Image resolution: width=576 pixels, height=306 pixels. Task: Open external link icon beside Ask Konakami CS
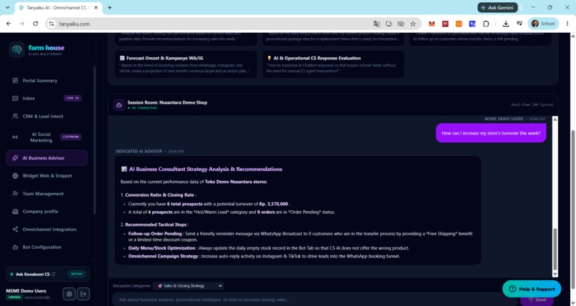[54, 274]
